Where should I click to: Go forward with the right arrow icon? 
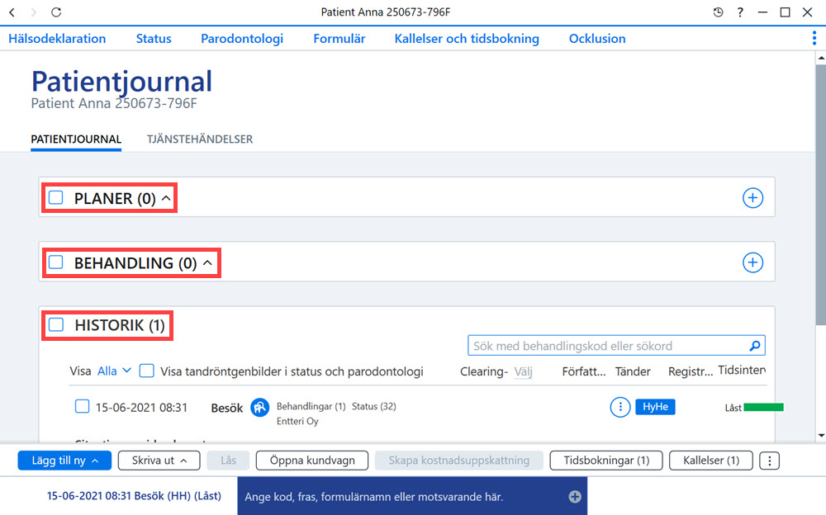click(33, 12)
